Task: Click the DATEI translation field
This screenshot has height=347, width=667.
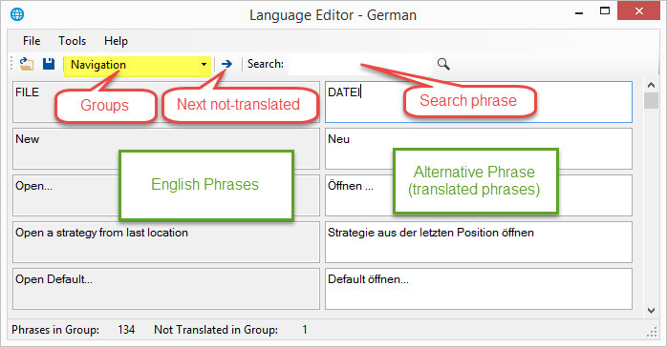Action: click(x=479, y=102)
